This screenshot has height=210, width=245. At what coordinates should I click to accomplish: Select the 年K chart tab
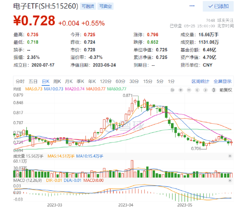pos(92,81)
